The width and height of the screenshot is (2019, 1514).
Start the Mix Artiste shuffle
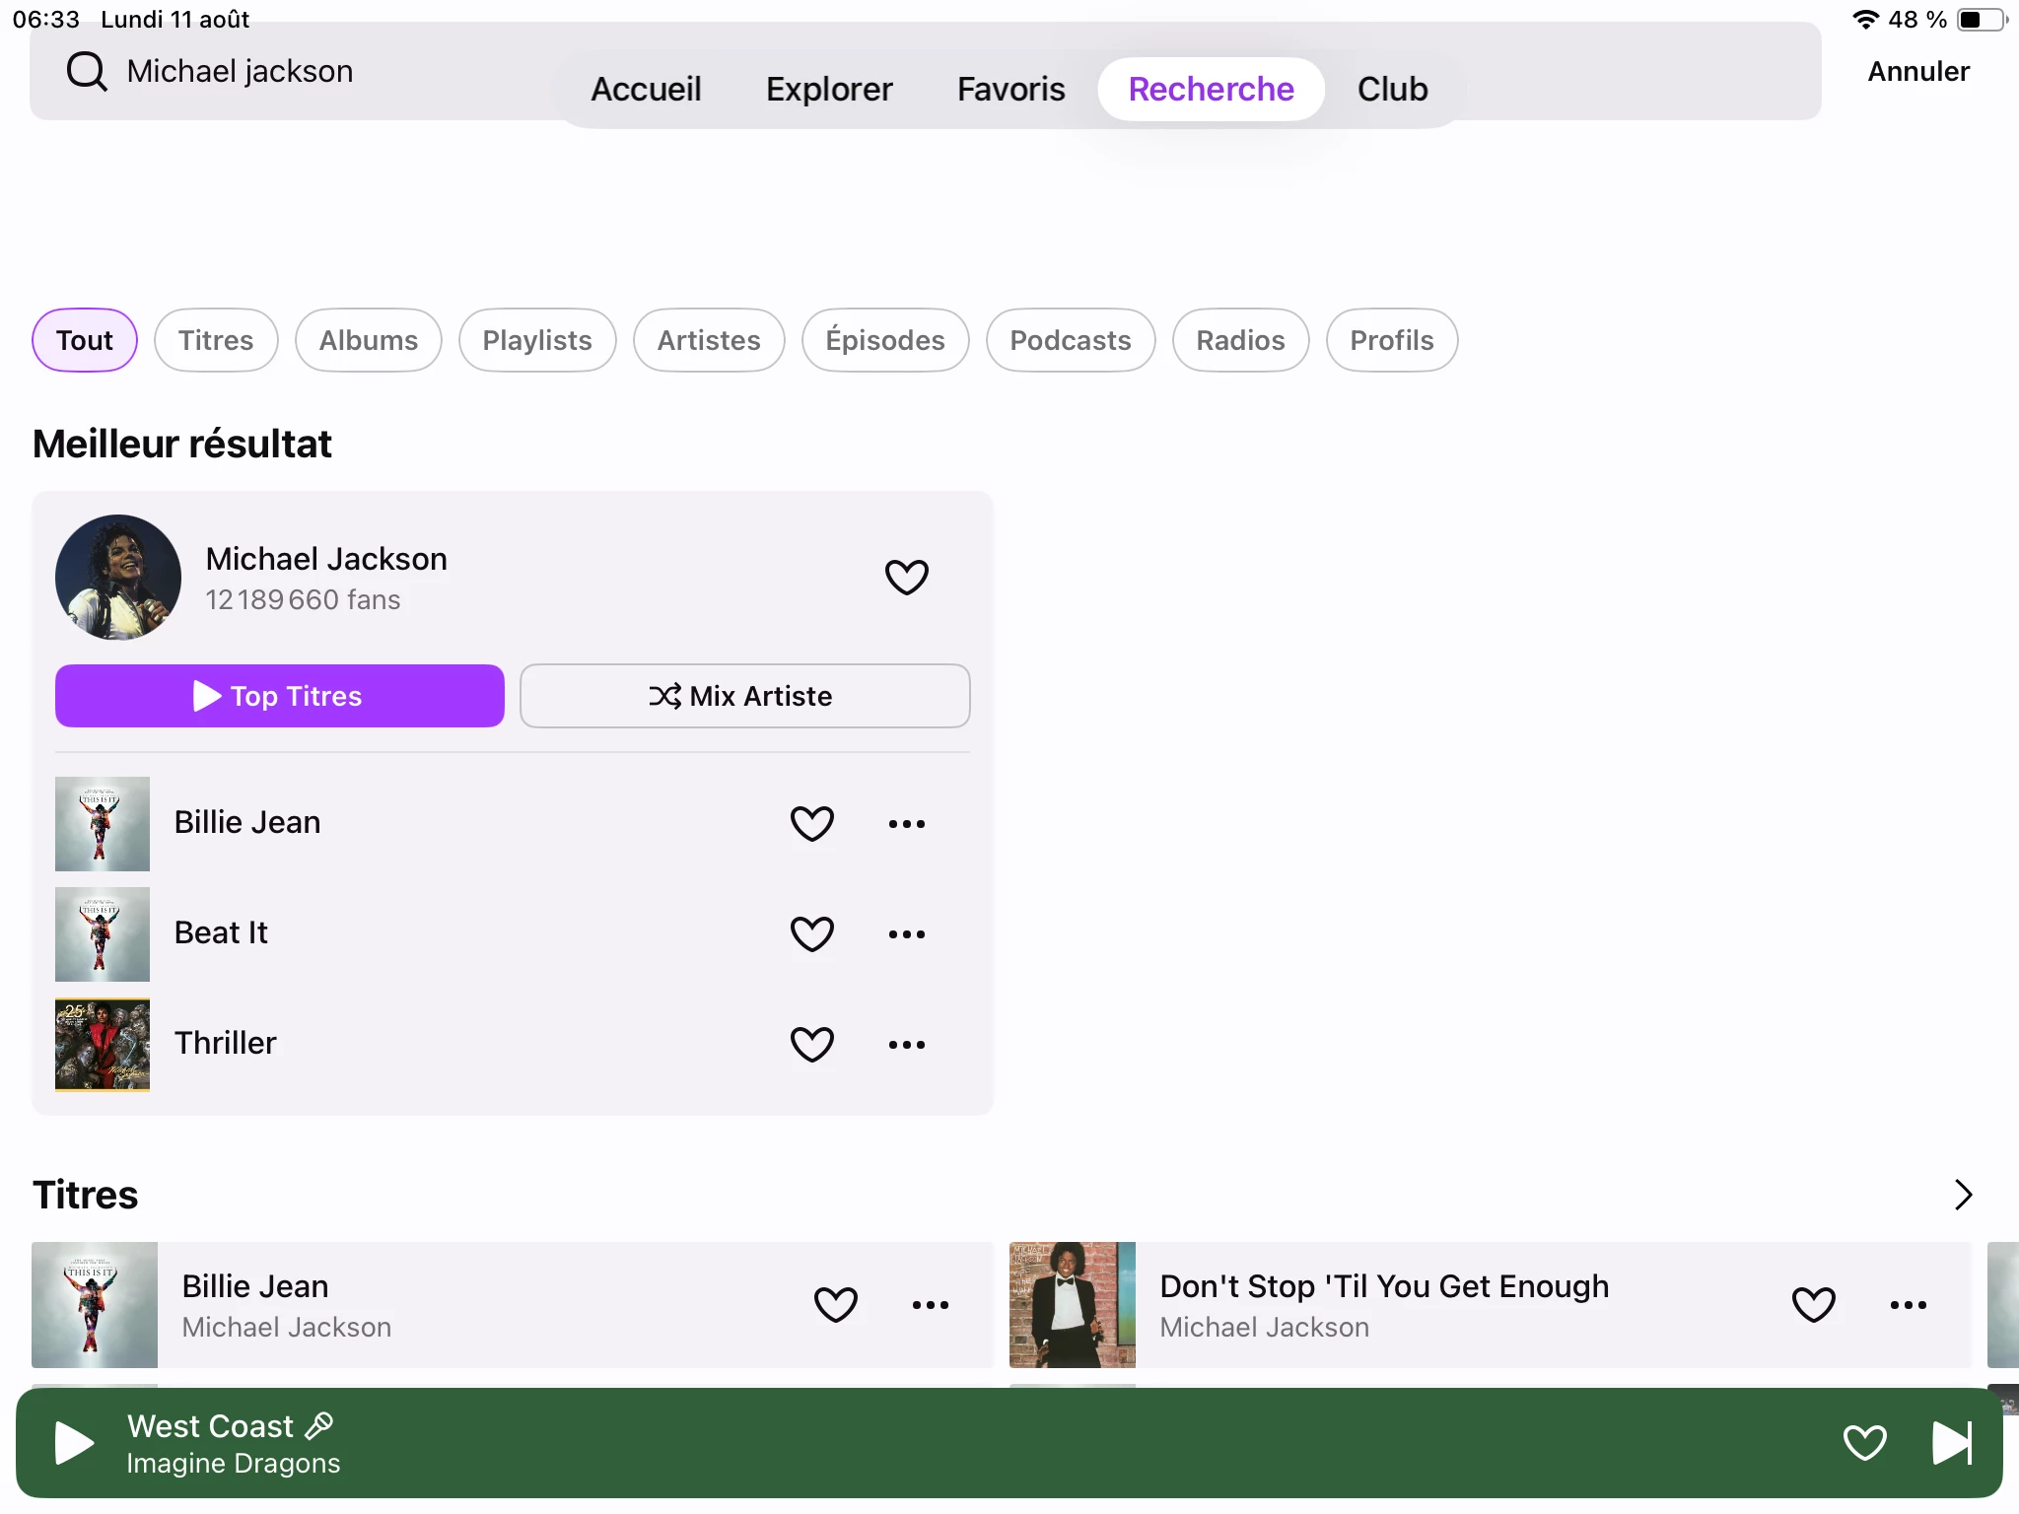tap(744, 696)
